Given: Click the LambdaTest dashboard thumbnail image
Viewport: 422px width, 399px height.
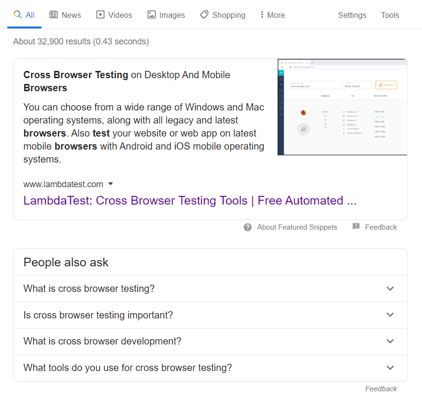Looking at the screenshot, I should pyautogui.click(x=342, y=107).
